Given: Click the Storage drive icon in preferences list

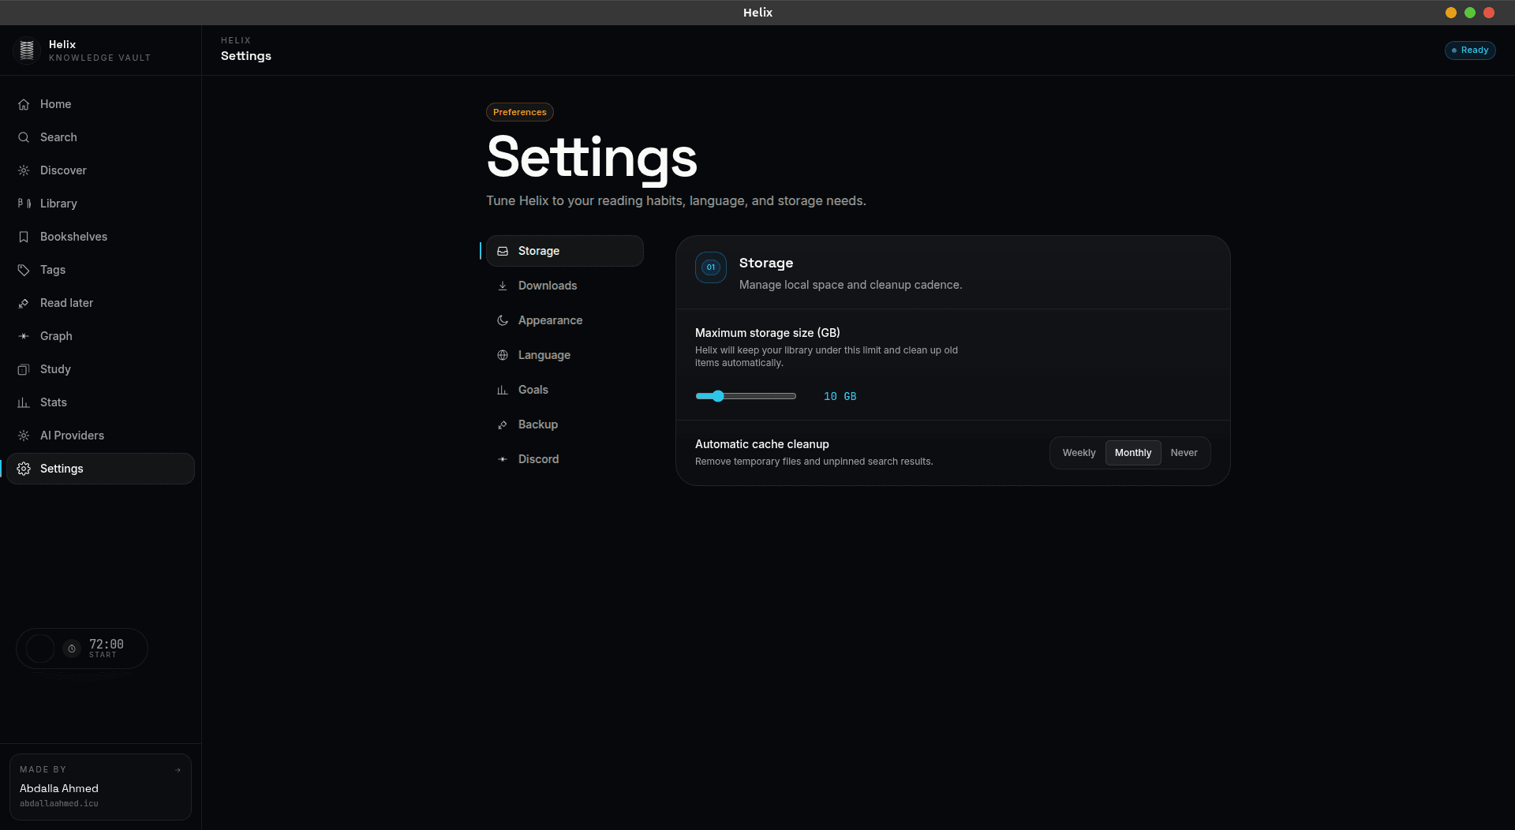Looking at the screenshot, I should (x=503, y=251).
